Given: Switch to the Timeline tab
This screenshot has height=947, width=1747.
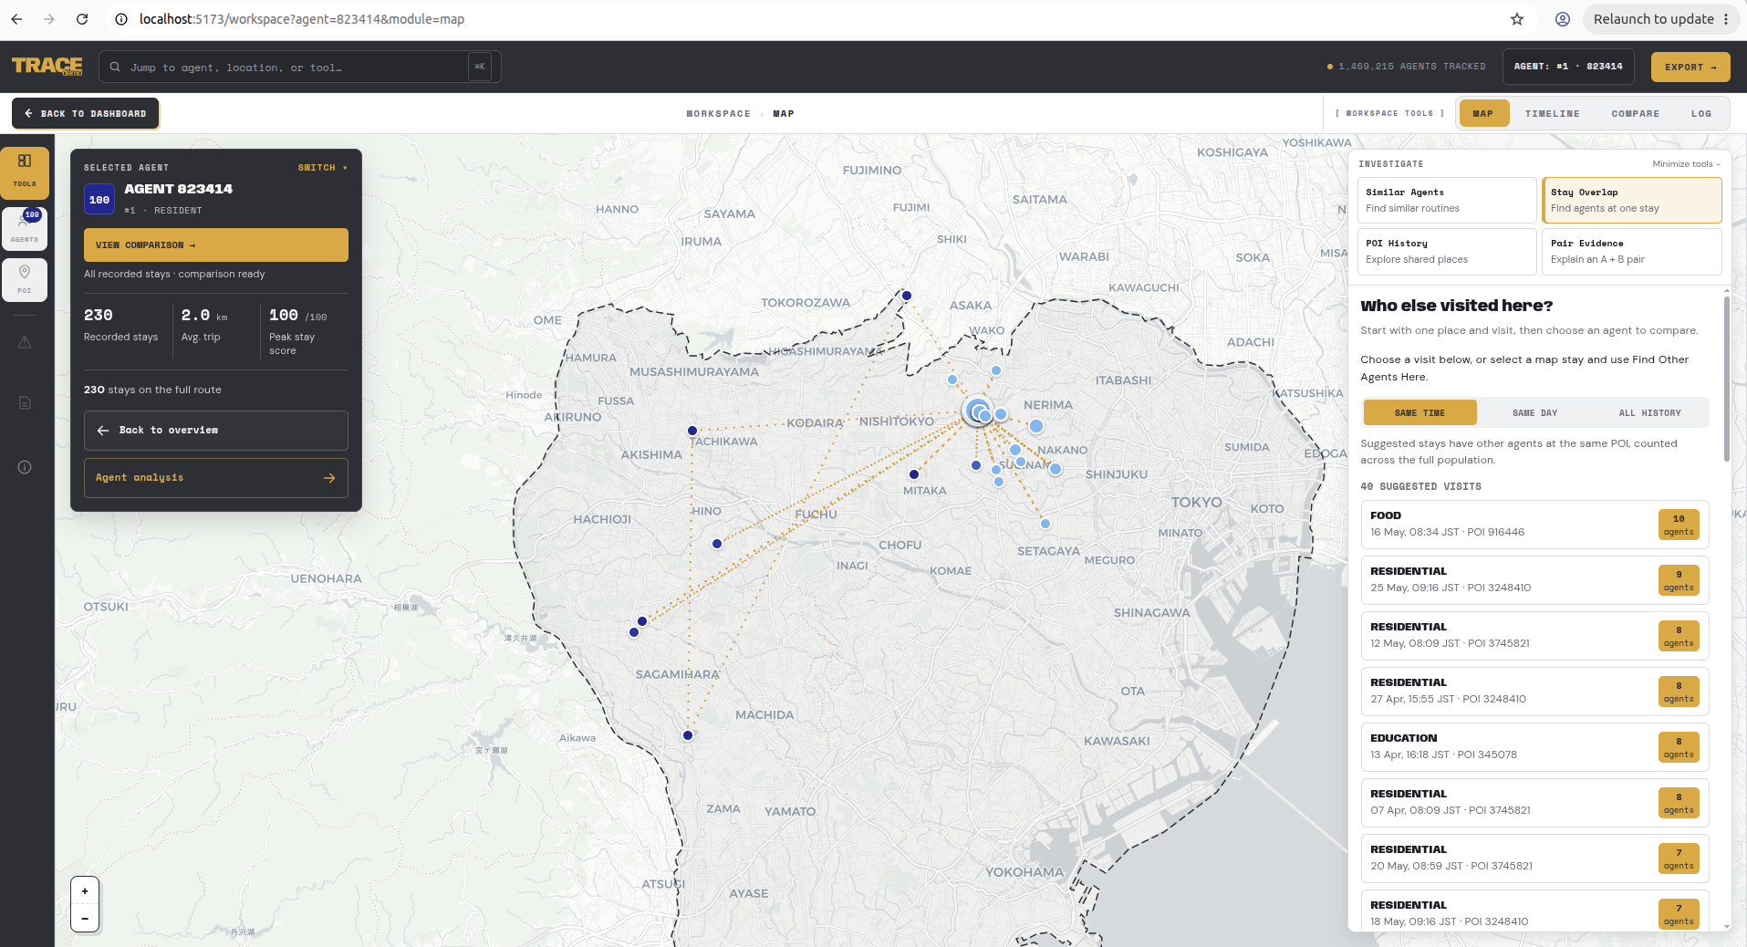Looking at the screenshot, I should (1552, 113).
